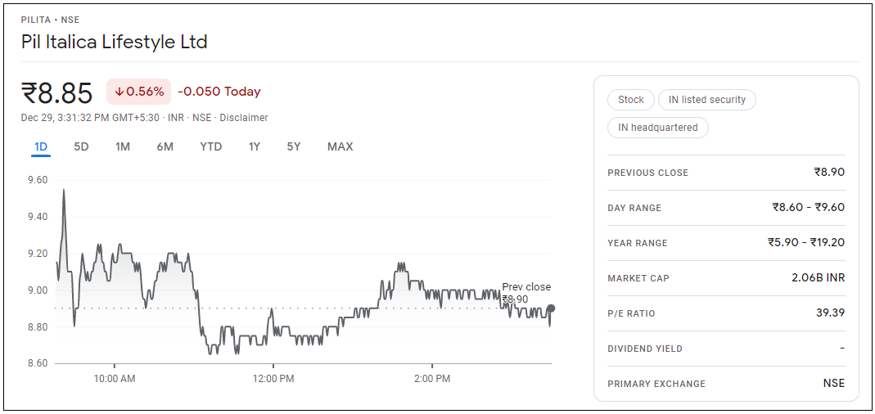Click the 9.60 y-axis label
This screenshot has height=414, width=875.
(x=38, y=180)
